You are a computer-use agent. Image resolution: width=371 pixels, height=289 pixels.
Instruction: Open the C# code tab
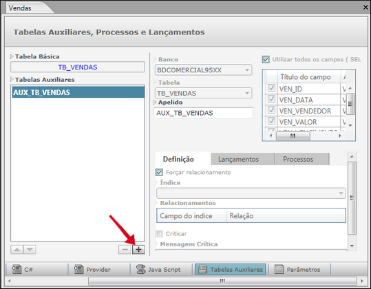(x=36, y=269)
